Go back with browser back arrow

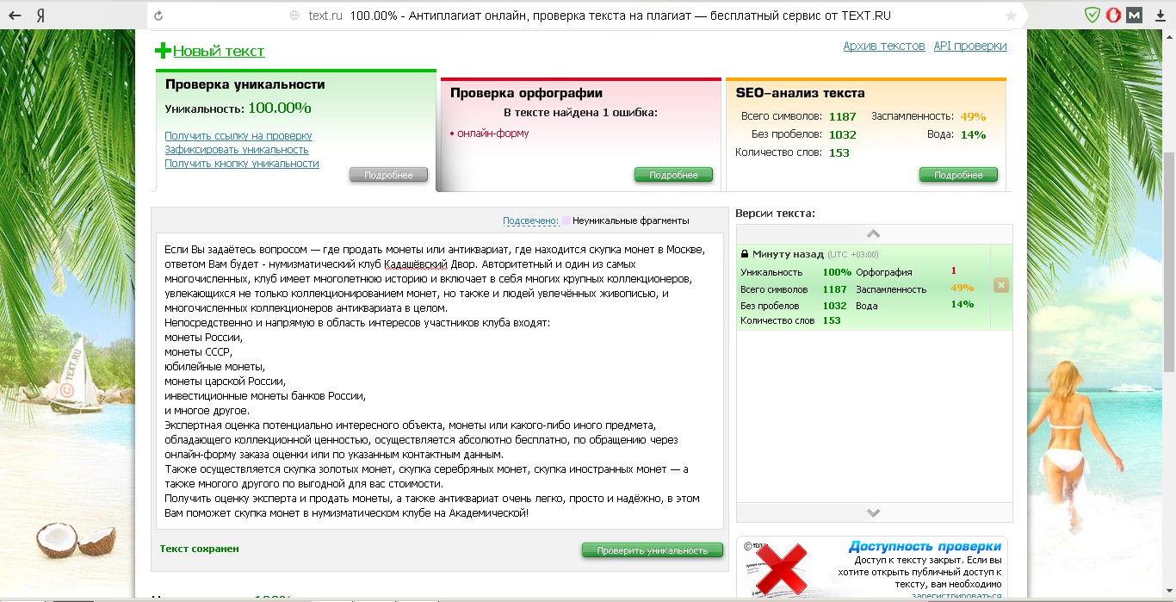pos(15,16)
